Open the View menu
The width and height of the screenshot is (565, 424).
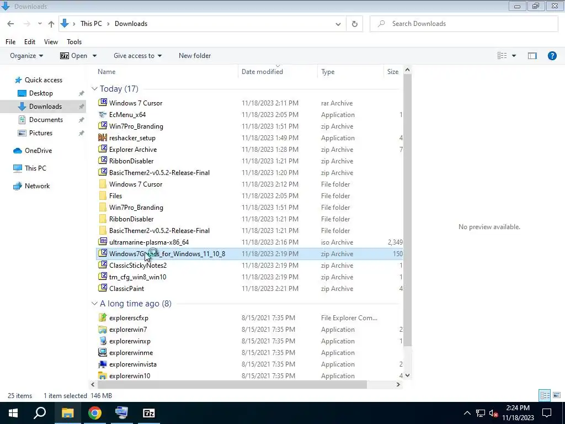tap(51, 42)
